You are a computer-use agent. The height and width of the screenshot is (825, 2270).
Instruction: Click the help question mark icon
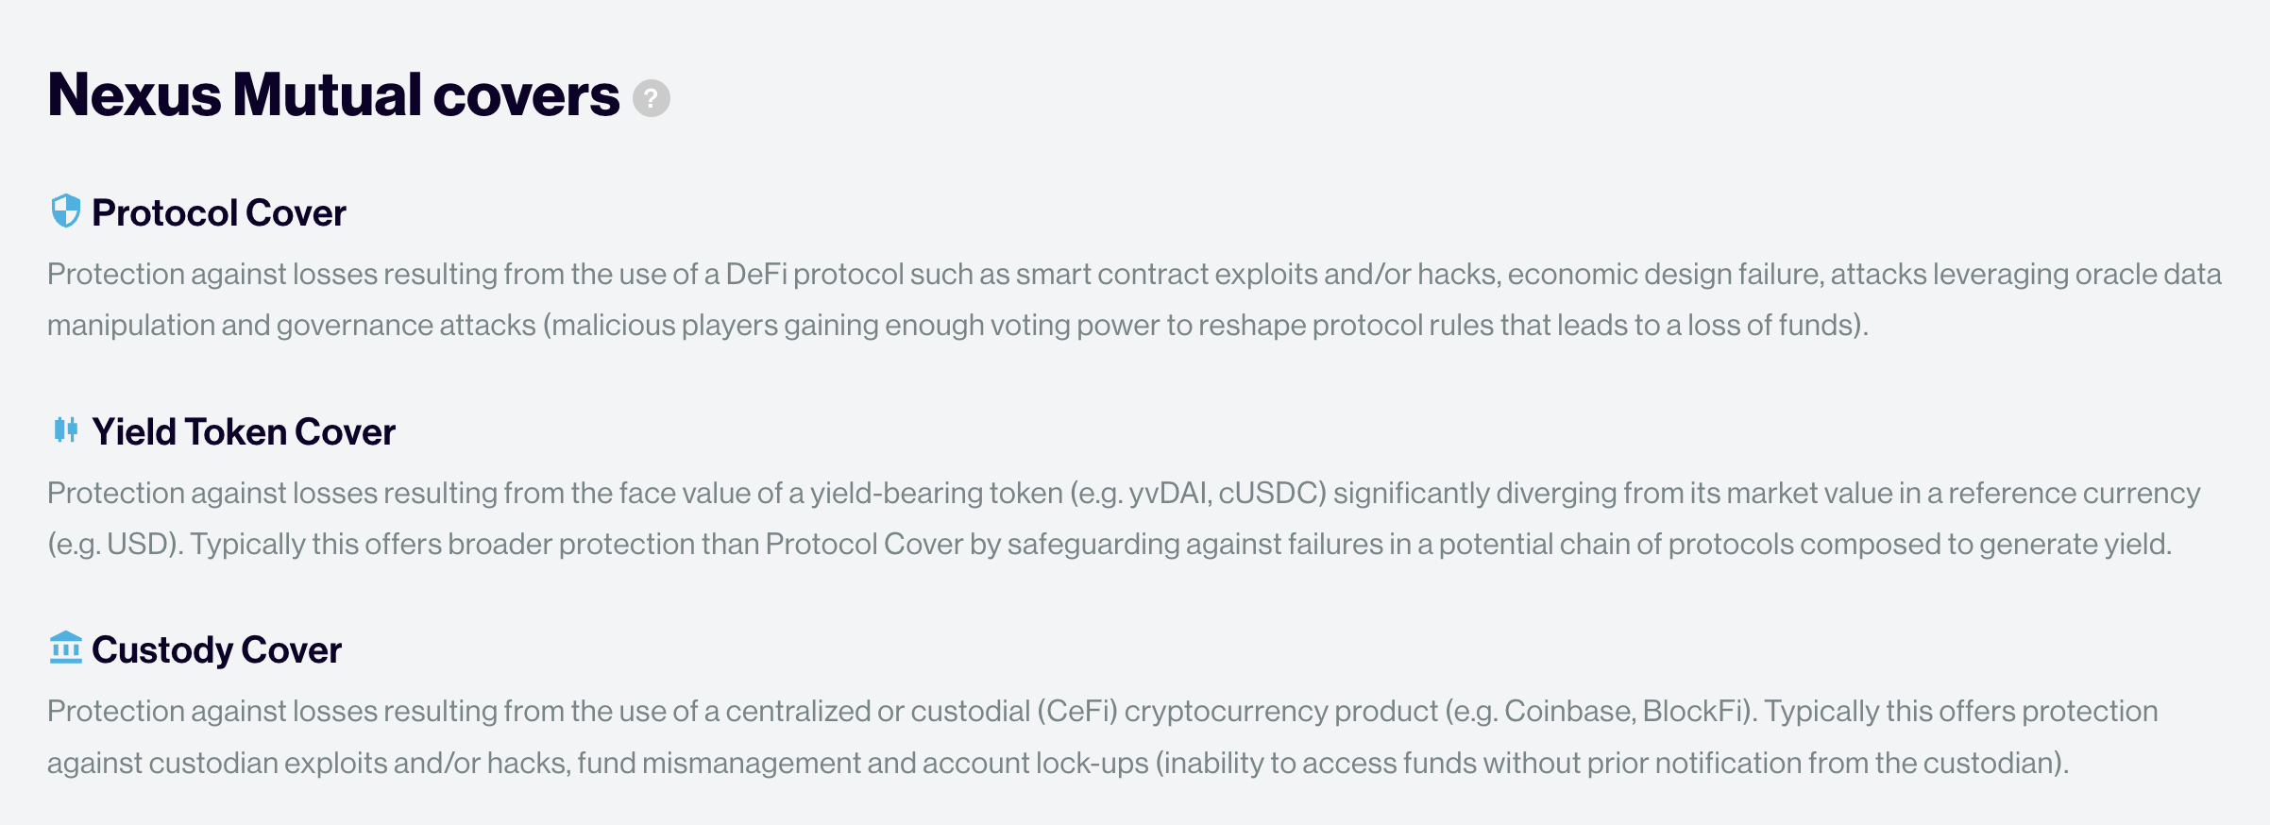click(651, 98)
